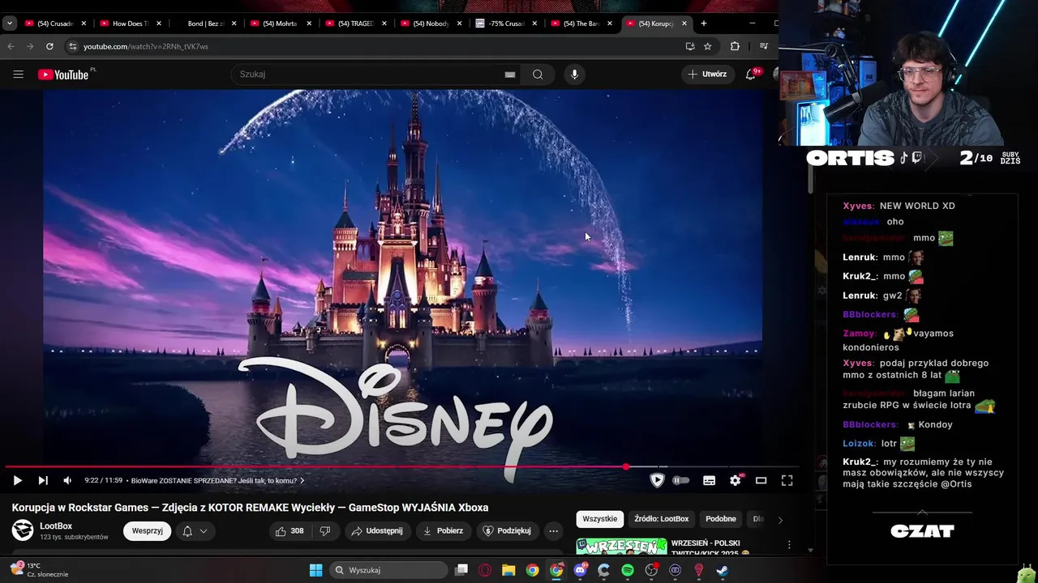Select the Źródło: LootBox chip
Viewport: 1038px width, 583px height.
(662, 519)
